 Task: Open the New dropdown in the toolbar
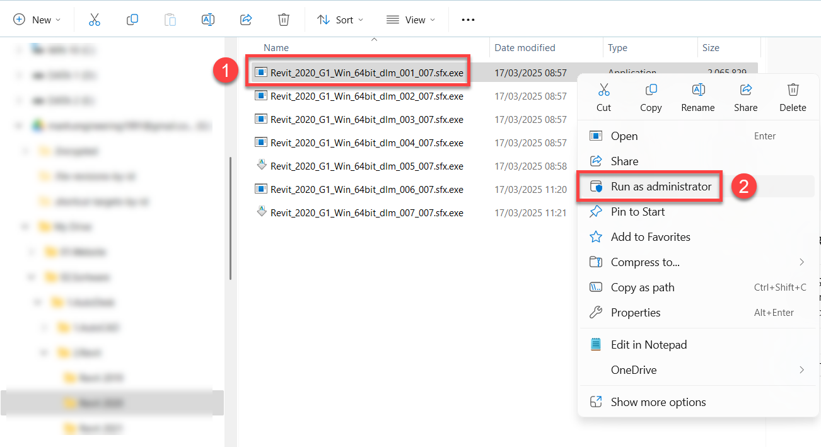37,20
